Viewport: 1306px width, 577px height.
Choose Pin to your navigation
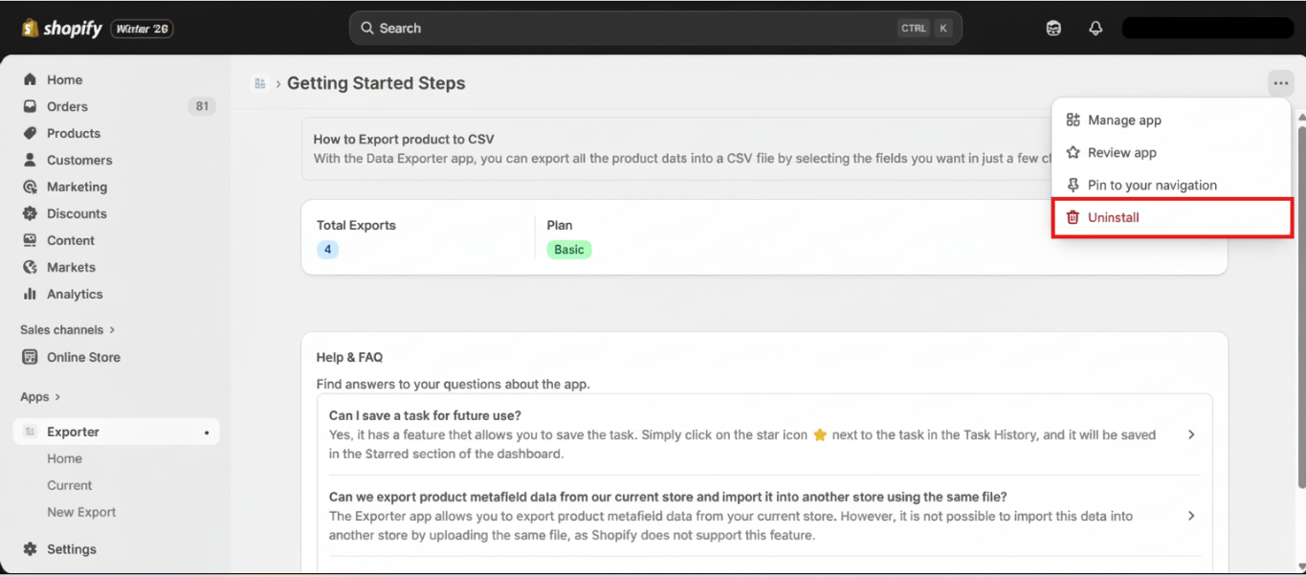(x=1172, y=185)
